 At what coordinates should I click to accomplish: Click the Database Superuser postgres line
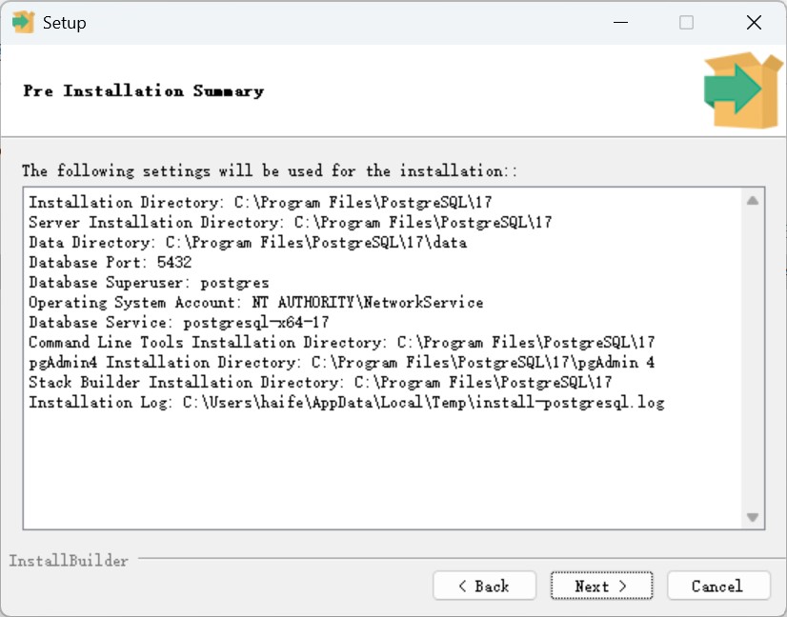(x=149, y=283)
